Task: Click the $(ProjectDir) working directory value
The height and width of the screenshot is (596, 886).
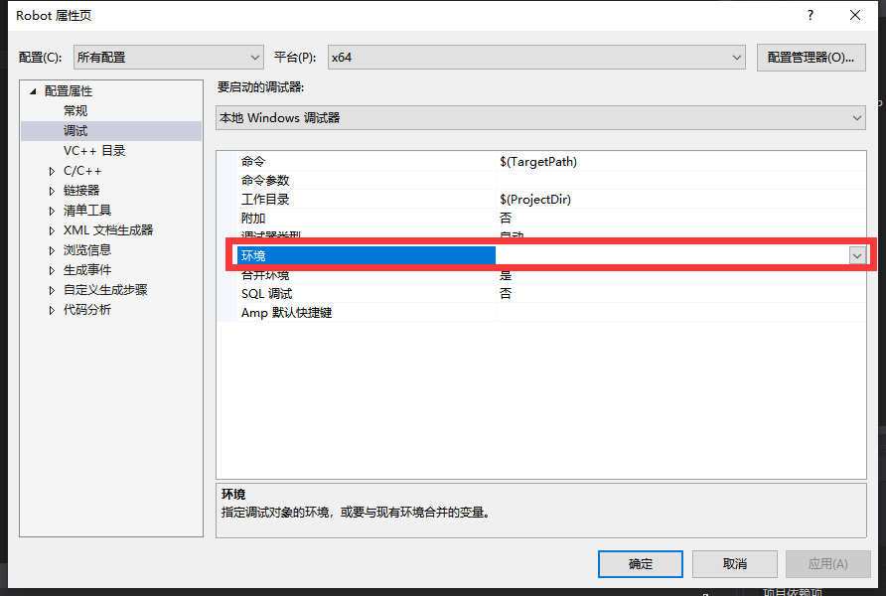Action: (x=535, y=199)
